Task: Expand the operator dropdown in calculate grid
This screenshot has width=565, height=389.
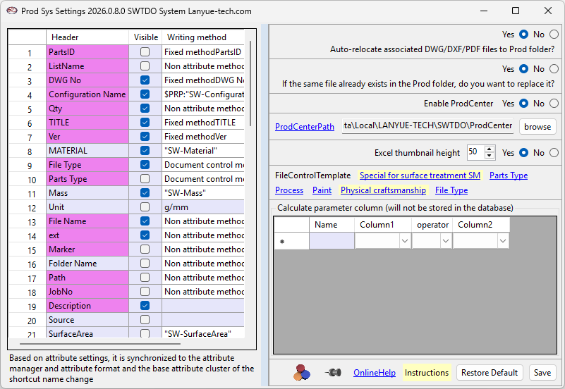Action: tap(445, 241)
